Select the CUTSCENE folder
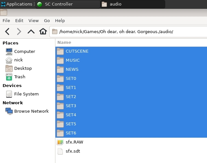Image resolution: width=207 pixels, height=163 pixels. (x=77, y=51)
